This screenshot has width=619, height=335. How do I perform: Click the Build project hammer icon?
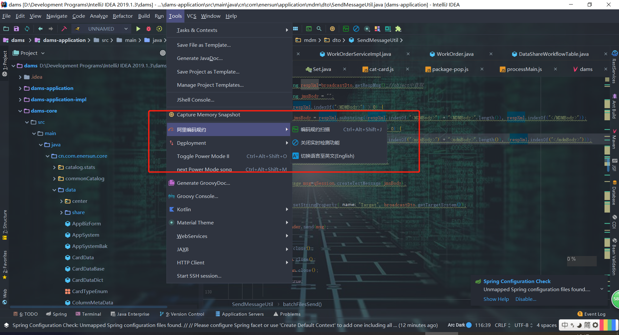(64, 29)
